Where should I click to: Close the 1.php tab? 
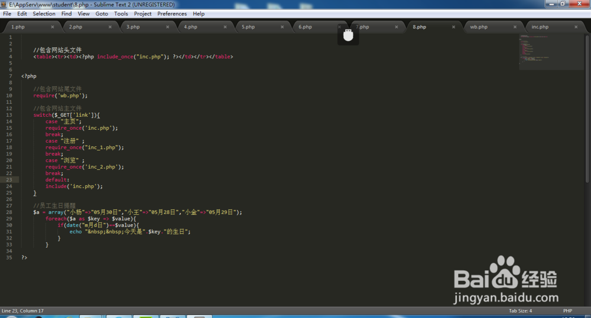(53, 27)
